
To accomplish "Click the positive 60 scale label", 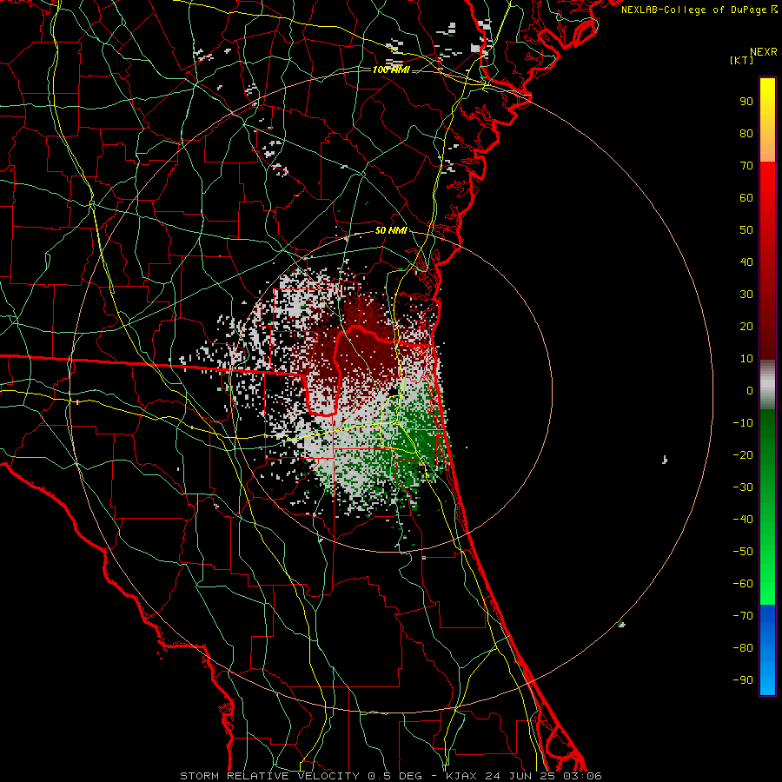I will pyautogui.click(x=746, y=197).
